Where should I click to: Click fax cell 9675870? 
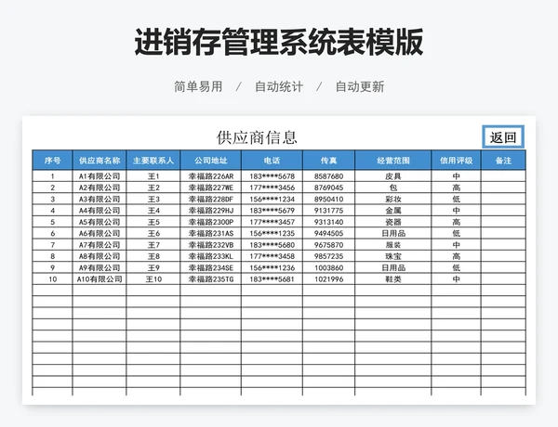(x=328, y=245)
